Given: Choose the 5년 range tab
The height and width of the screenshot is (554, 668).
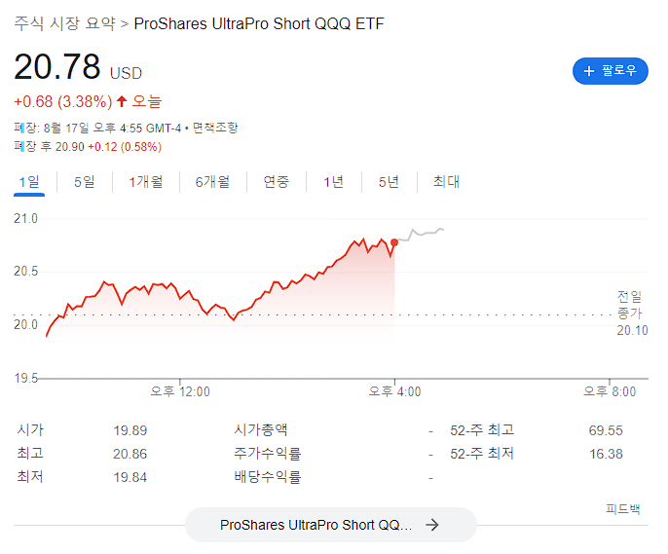Looking at the screenshot, I should (x=389, y=182).
